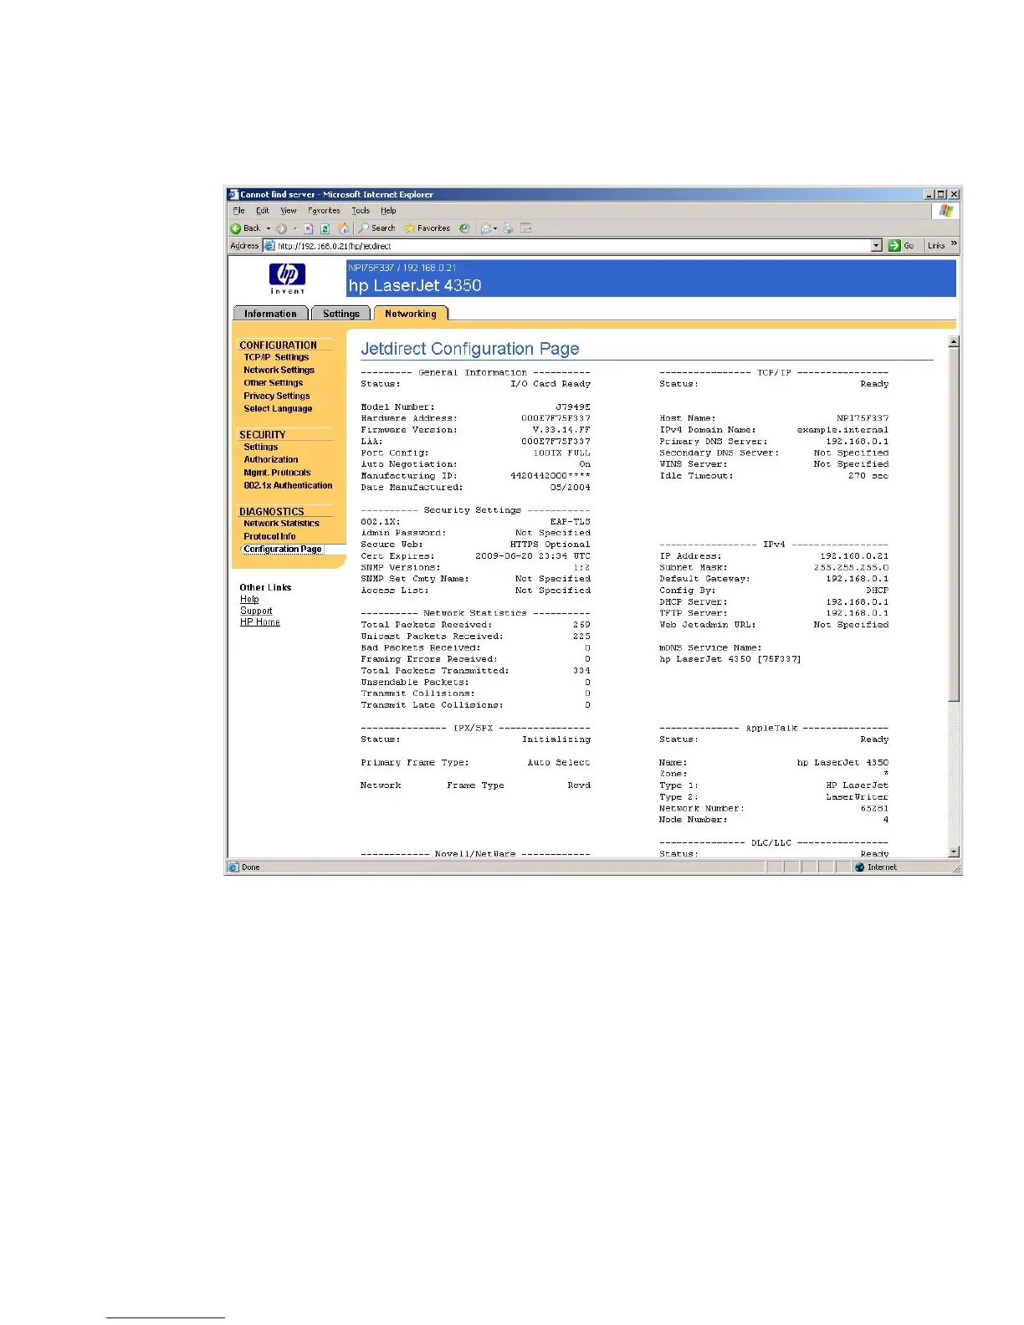1024x1325 pixels.
Task: Click the History clock icon
Action: (x=464, y=228)
